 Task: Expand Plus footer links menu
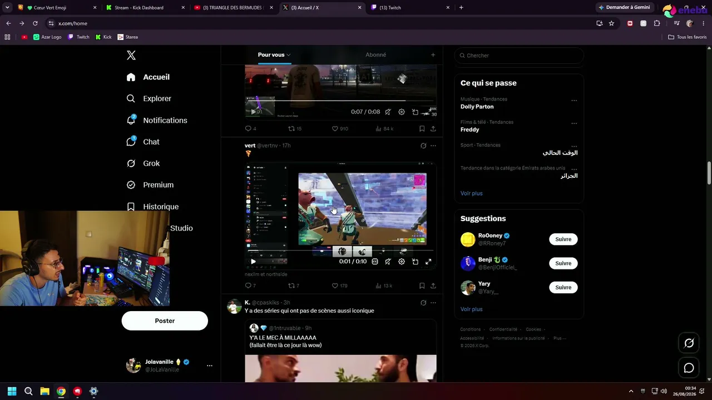click(560, 338)
